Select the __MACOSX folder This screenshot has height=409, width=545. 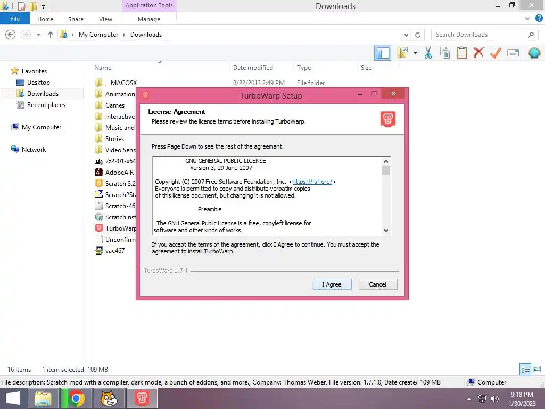click(121, 83)
